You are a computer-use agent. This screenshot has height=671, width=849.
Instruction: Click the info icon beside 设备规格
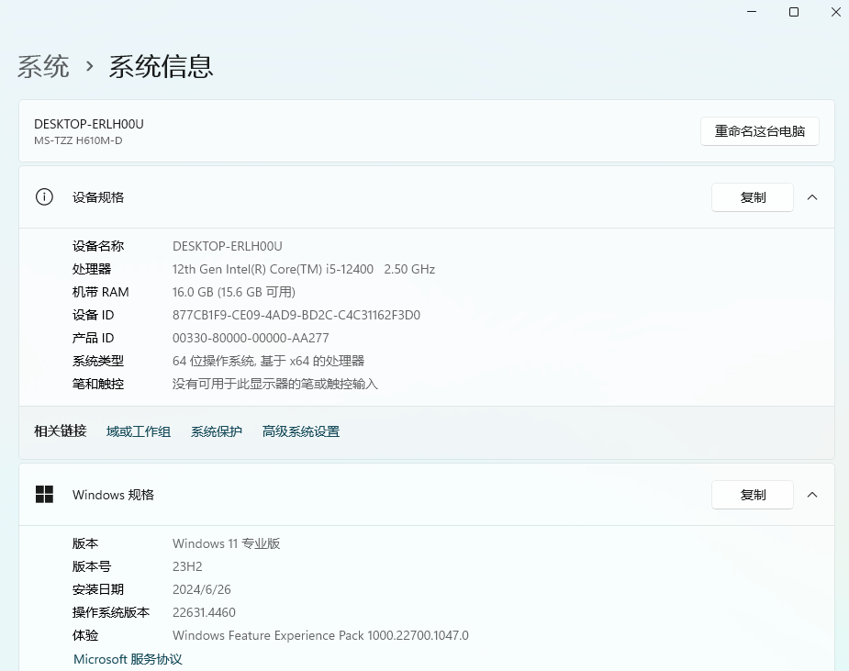pos(44,197)
